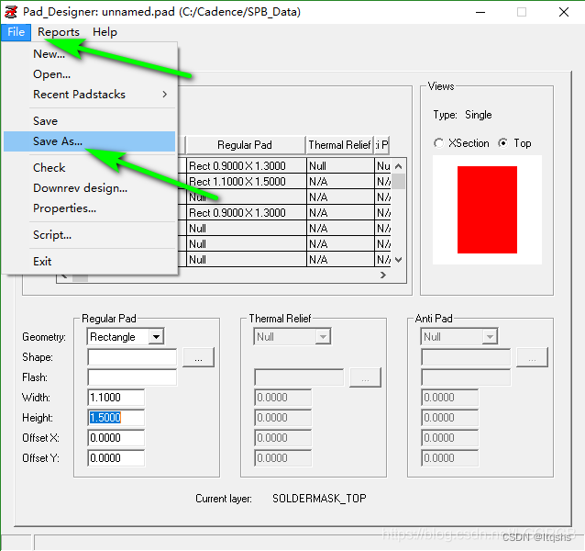Viewport: 585px width, 551px height.
Task: Click the Regular Pad Height field
Action: pos(116,418)
